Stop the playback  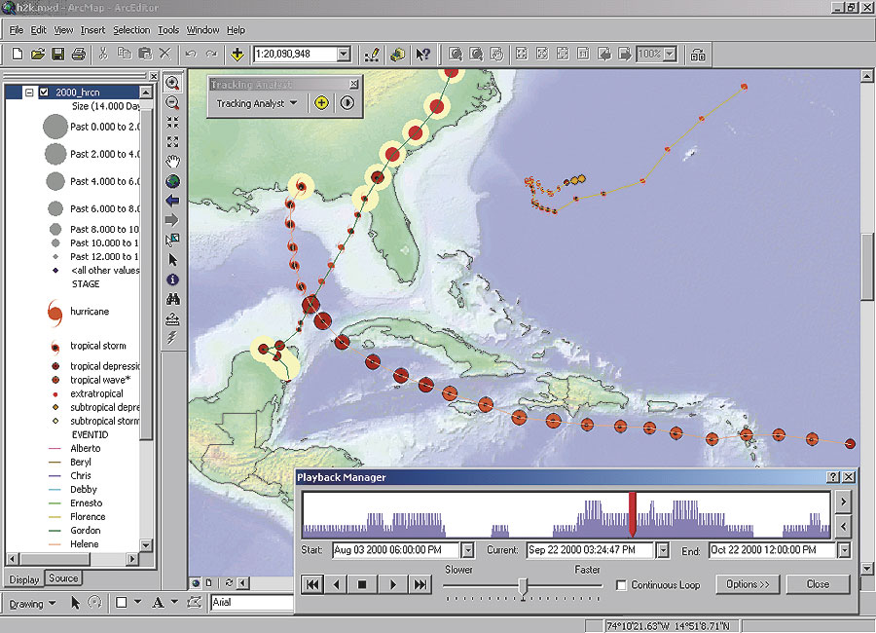tap(362, 585)
